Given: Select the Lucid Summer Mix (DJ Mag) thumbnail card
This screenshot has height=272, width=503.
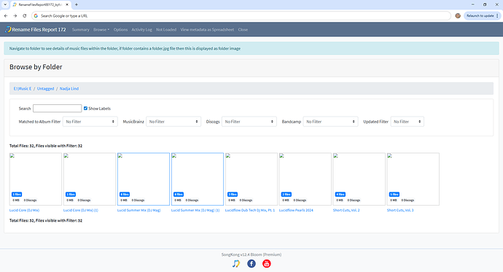Looking at the screenshot, I should (x=144, y=179).
